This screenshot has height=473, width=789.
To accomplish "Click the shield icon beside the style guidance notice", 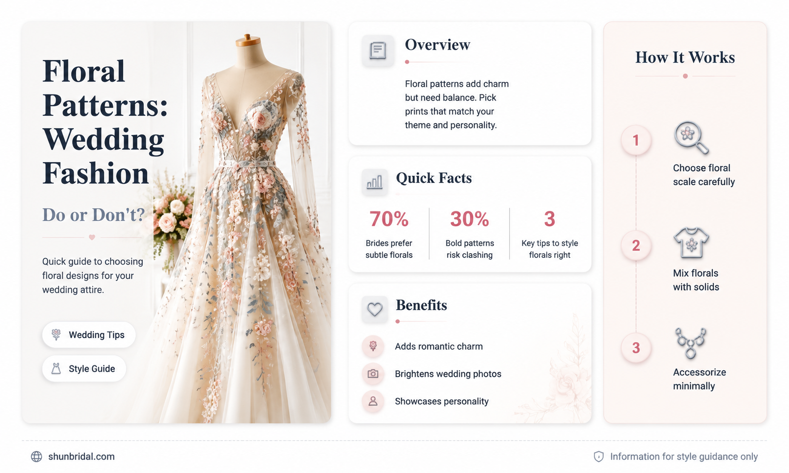I will pyautogui.click(x=598, y=456).
